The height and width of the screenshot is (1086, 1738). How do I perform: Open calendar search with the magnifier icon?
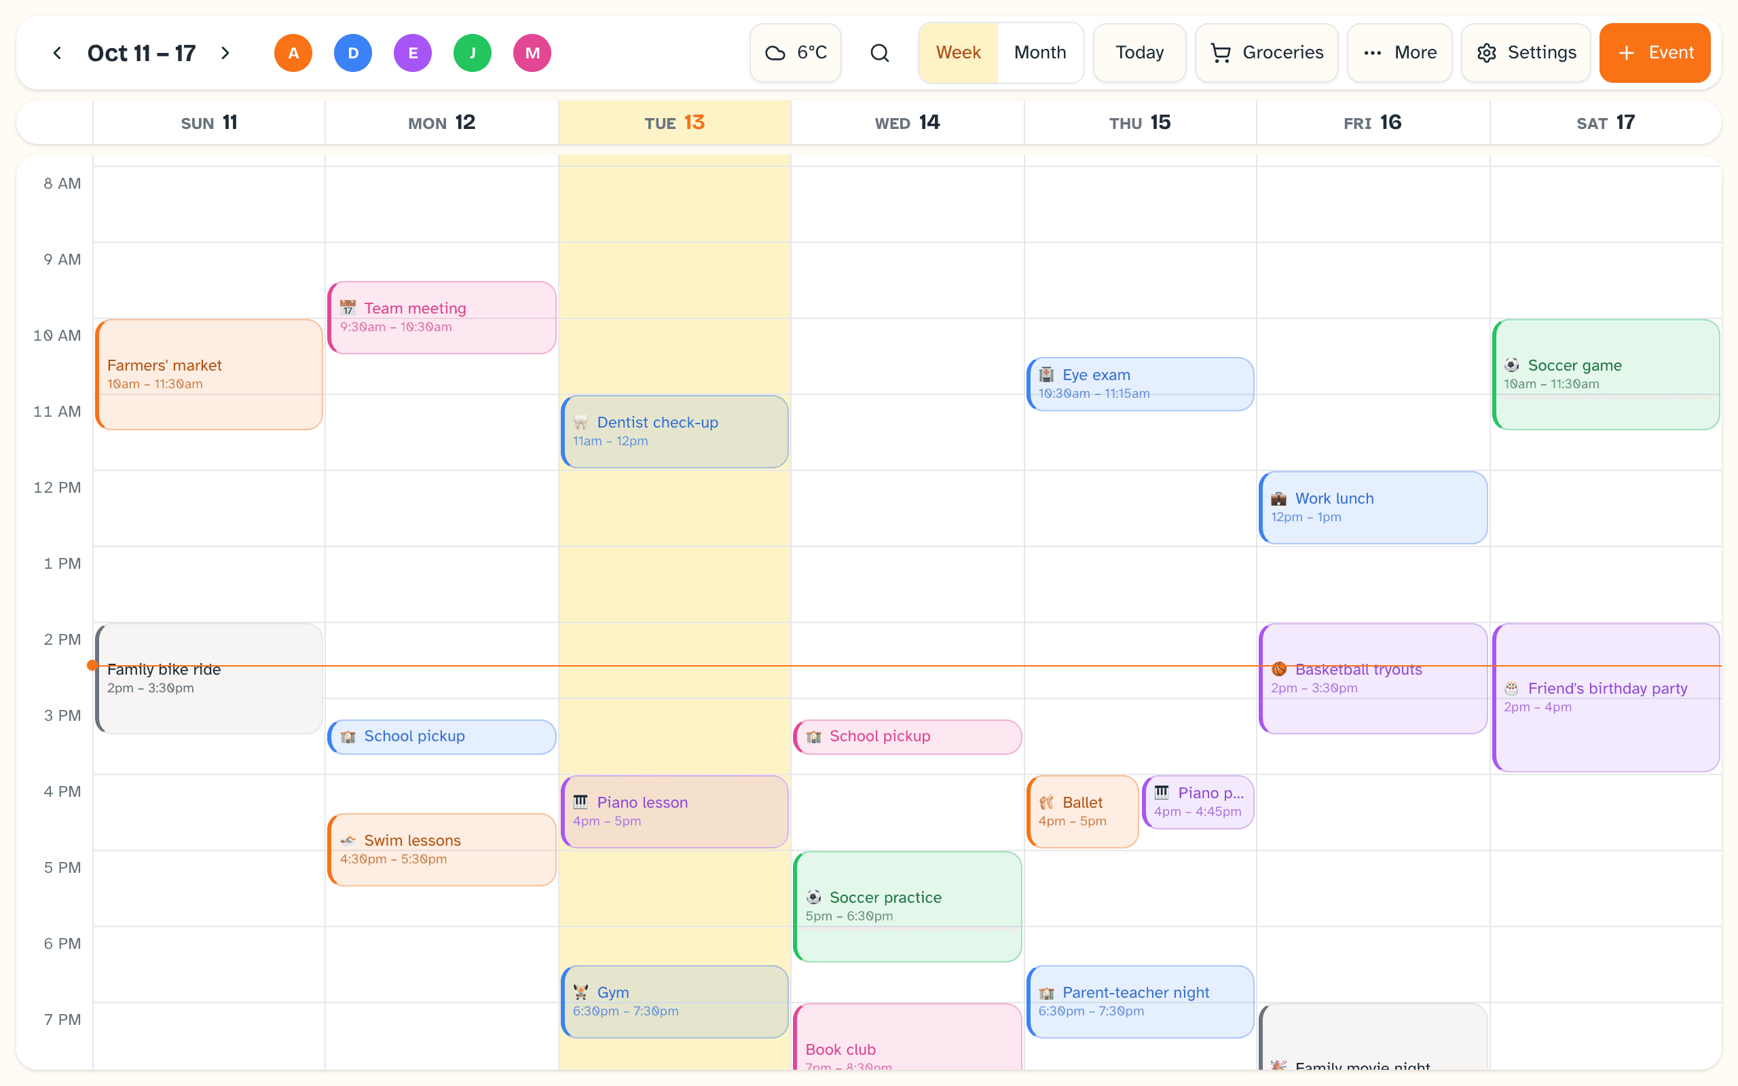[879, 52]
